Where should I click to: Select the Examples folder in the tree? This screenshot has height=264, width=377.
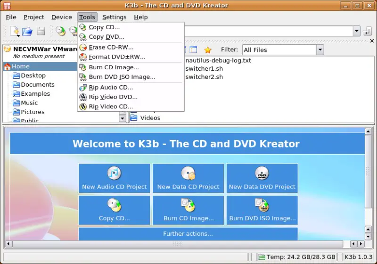[x=31, y=94]
